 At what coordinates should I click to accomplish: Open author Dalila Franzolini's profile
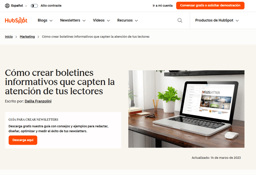tap(38, 101)
